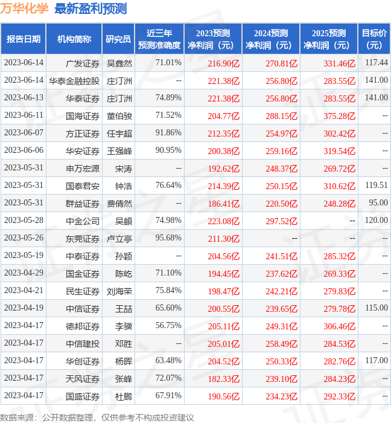Click researcher name 董伯骏
The height and width of the screenshot is (423, 391).
[119, 116]
